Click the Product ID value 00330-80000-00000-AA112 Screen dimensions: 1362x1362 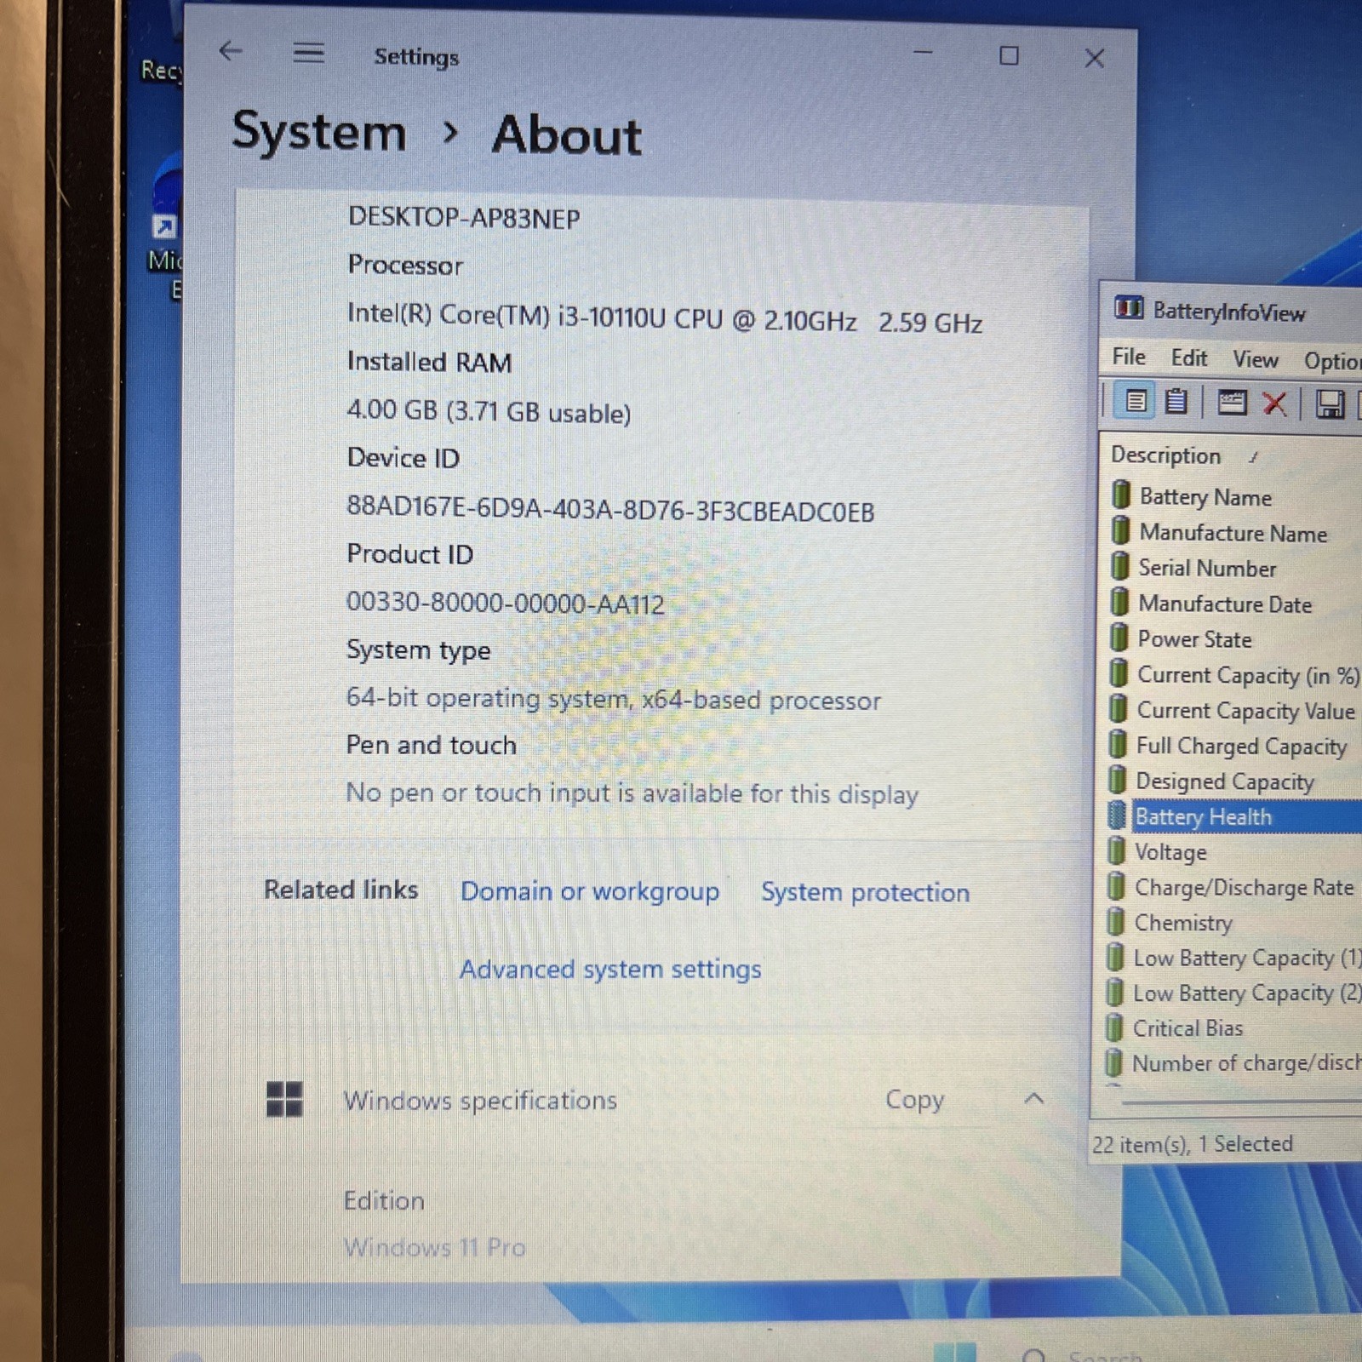[x=505, y=603]
